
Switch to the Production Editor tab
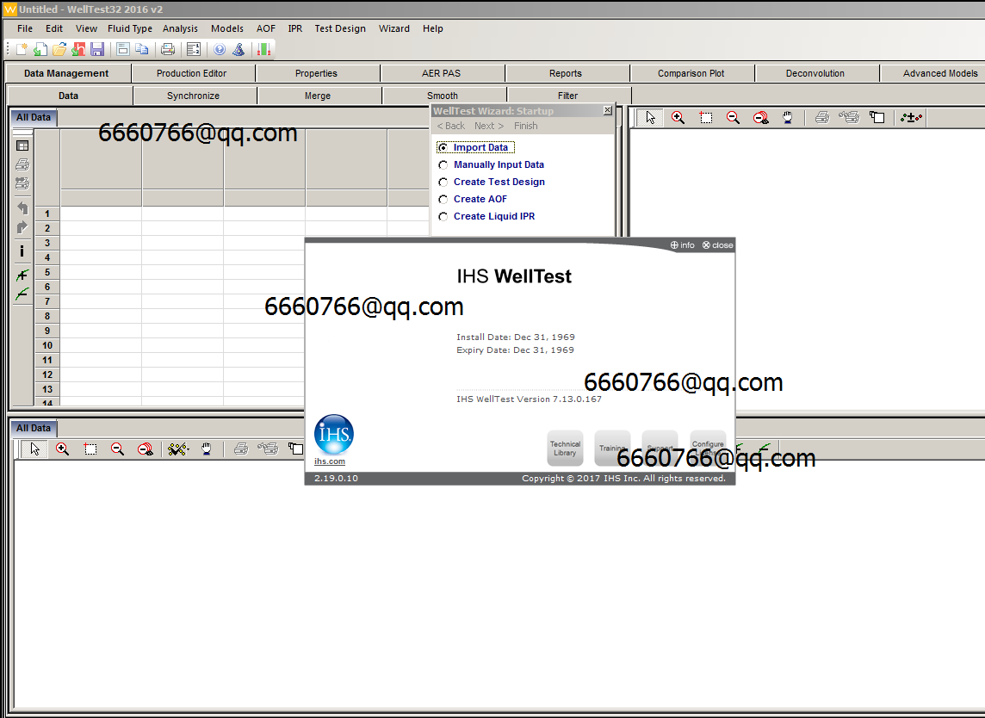(x=192, y=73)
